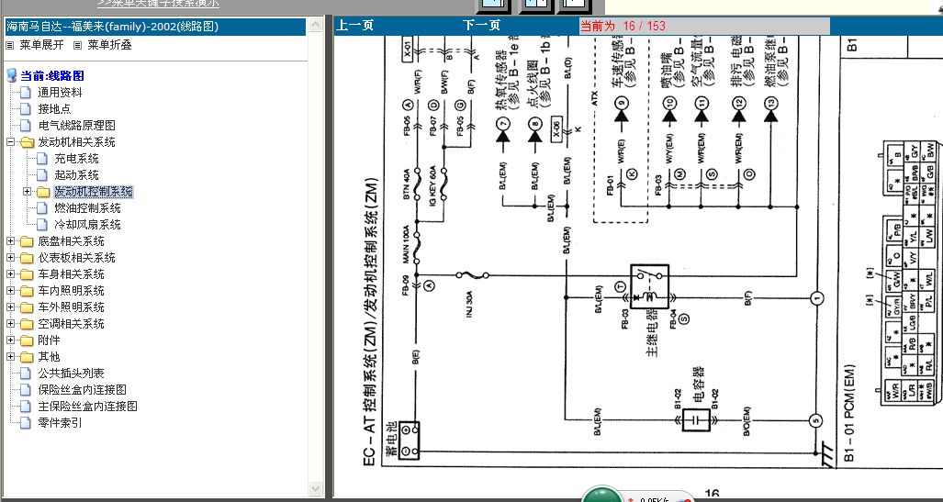Click the folder icon of 底盘相关系统
The height and width of the screenshot is (502, 943).
tap(27, 241)
